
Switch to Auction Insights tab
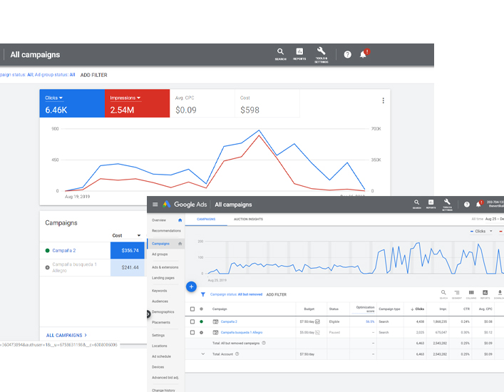coord(248,219)
